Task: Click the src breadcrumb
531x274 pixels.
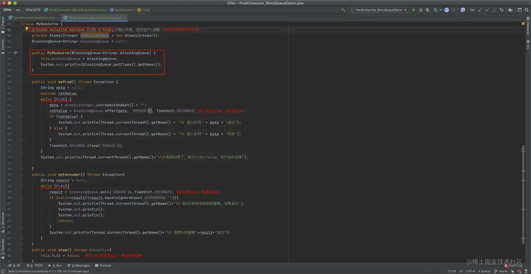Action: tap(18, 10)
